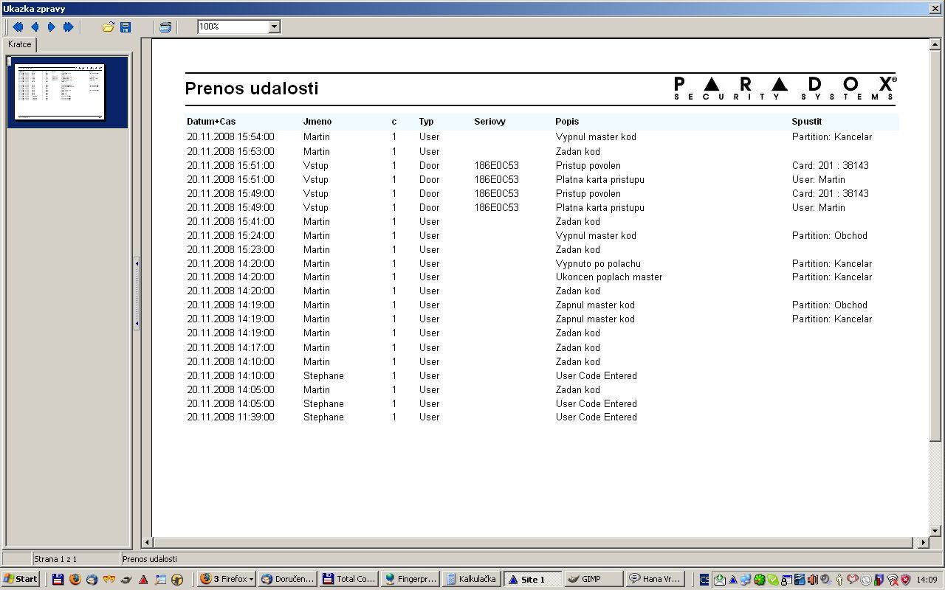Screen dimensions: 945x590
Task: Click the volume icon in system tray
Action: [812, 580]
